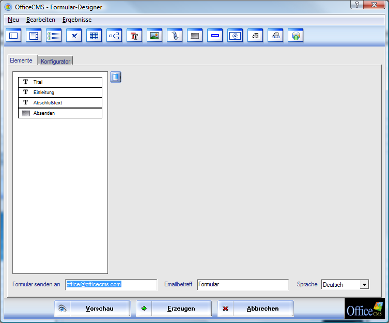
Task: Select the Absenden element row
Action: (60, 113)
